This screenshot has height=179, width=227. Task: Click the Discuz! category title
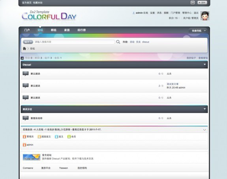tap(27, 65)
